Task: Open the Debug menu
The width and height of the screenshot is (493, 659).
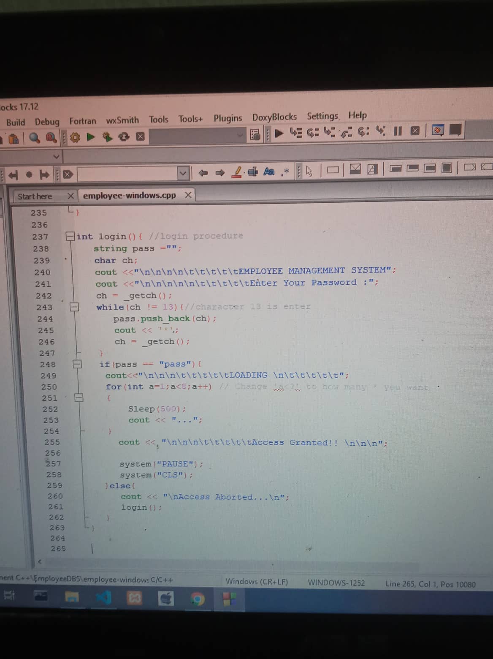Action: coord(47,122)
